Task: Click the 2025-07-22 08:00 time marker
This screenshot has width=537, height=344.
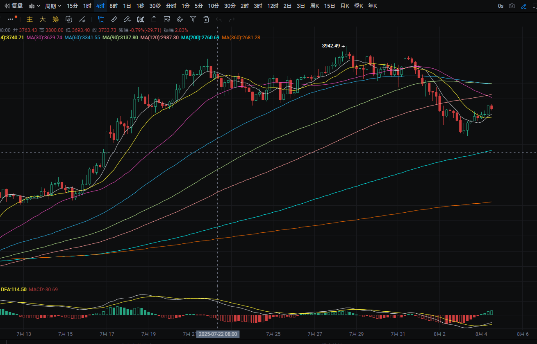Action: (x=218, y=334)
